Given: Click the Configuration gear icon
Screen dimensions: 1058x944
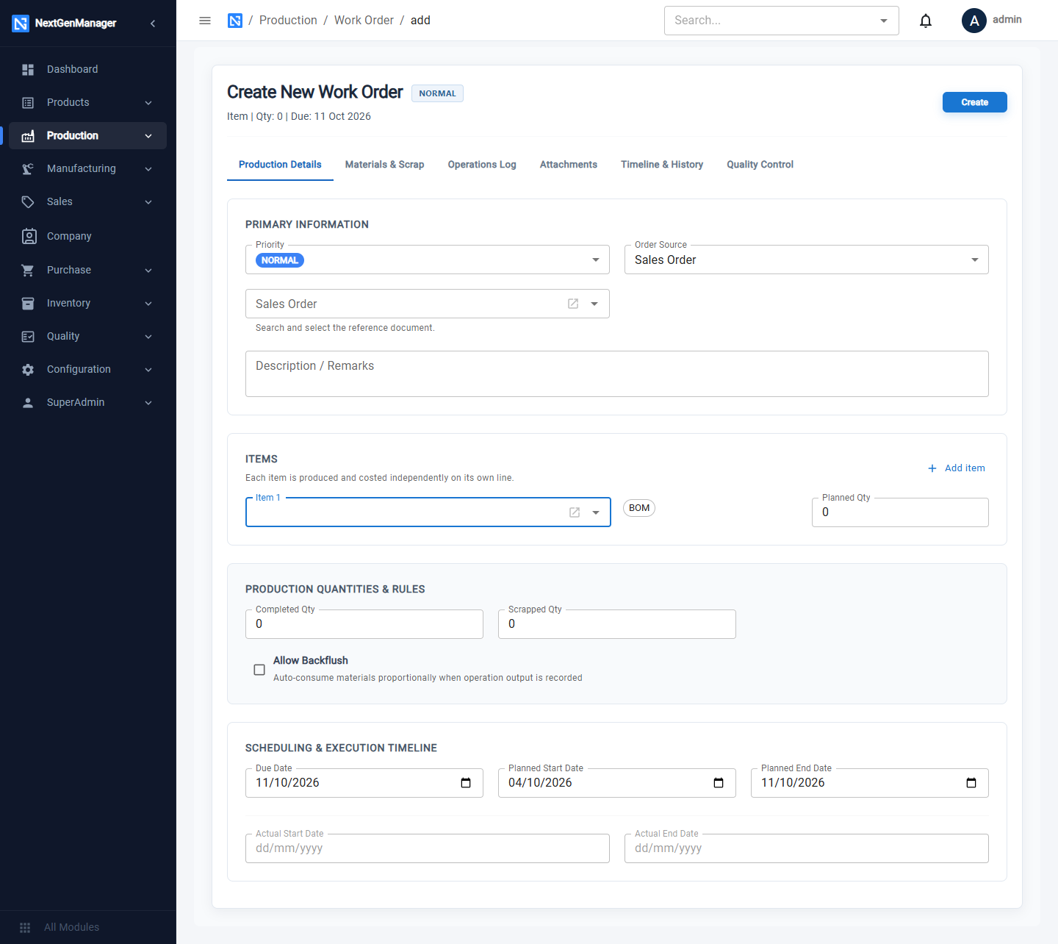Looking at the screenshot, I should [28, 369].
